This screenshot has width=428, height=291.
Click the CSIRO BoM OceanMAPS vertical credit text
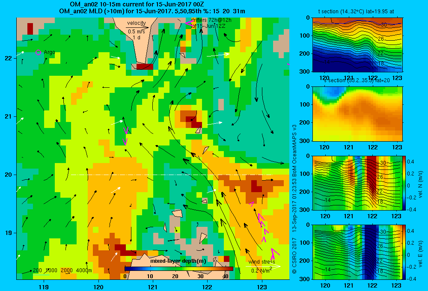point(294,199)
